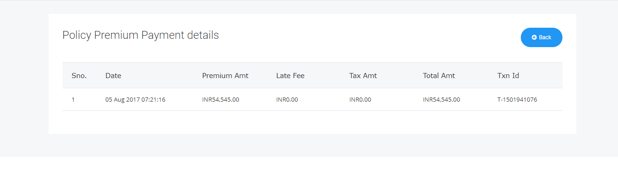Click the Policy Premium Payment details heading
Viewport: 618px width, 182px height.
[141, 35]
